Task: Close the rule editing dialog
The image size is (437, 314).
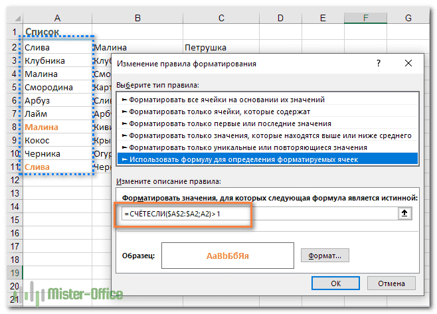Action: (x=408, y=64)
